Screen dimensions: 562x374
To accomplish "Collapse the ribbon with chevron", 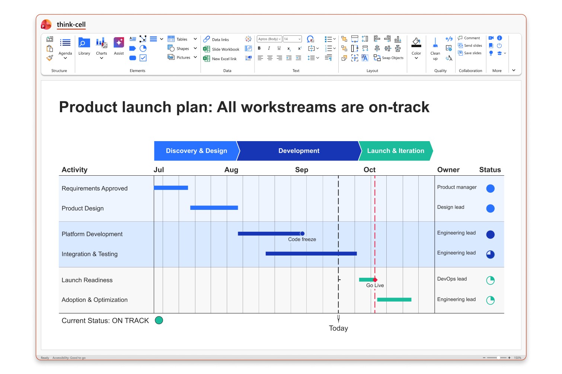I will click(x=514, y=70).
